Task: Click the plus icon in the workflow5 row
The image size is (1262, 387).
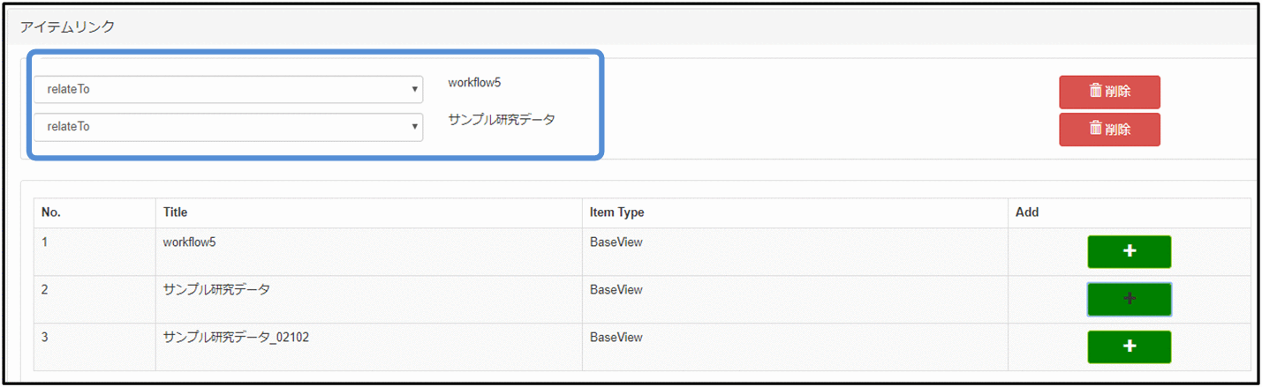Action: tap(1129, 251)
